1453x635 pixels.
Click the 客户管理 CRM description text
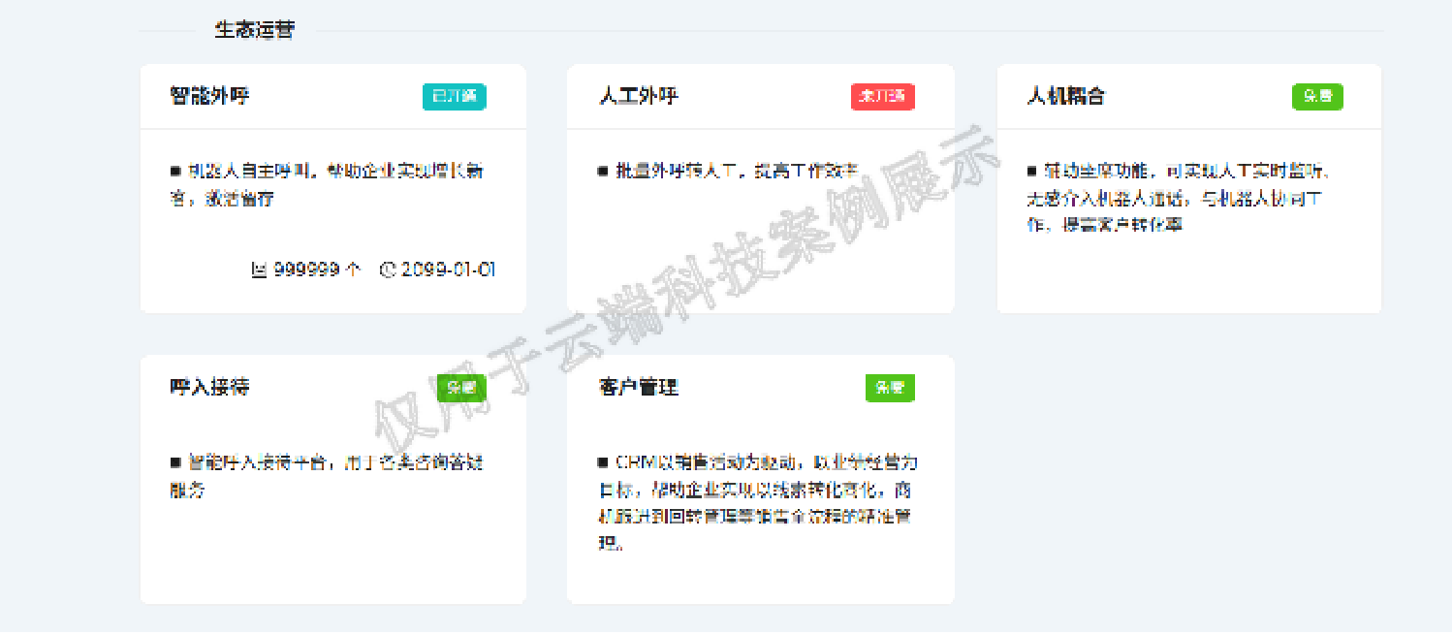(x=757, y=502)
